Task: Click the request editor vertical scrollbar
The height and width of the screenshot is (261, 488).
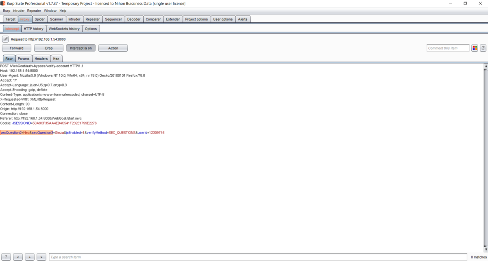Action: click(x=486, y=157)
